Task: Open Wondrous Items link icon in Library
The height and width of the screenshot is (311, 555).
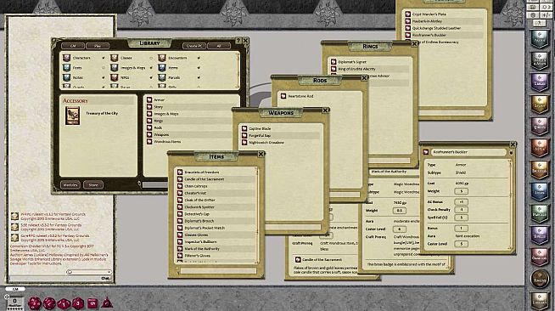Action: [x=149, y=141]
